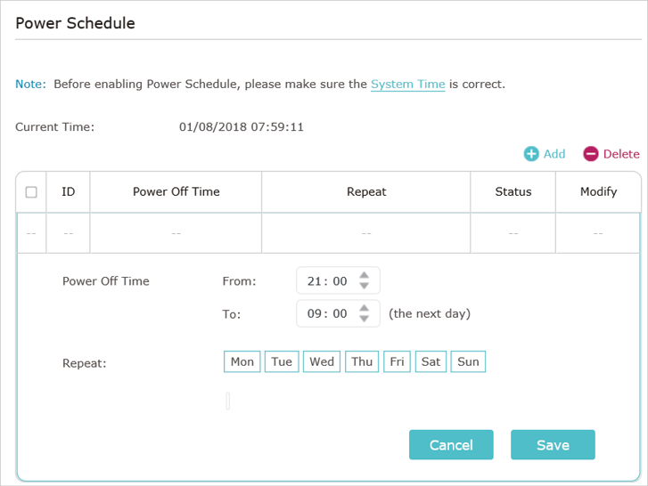This screenshot has height=486, width=648.
Task: Cancel the power schedule entry
Action: pyautogui.click(x=451, y=445)
